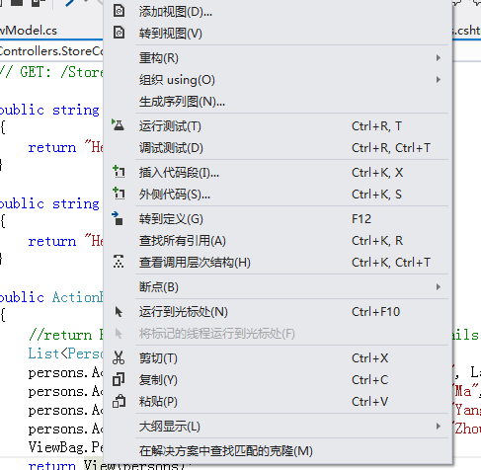Click the 运行测试 flask icon
The width and height of the screenshot is (481, 470).
118,125
